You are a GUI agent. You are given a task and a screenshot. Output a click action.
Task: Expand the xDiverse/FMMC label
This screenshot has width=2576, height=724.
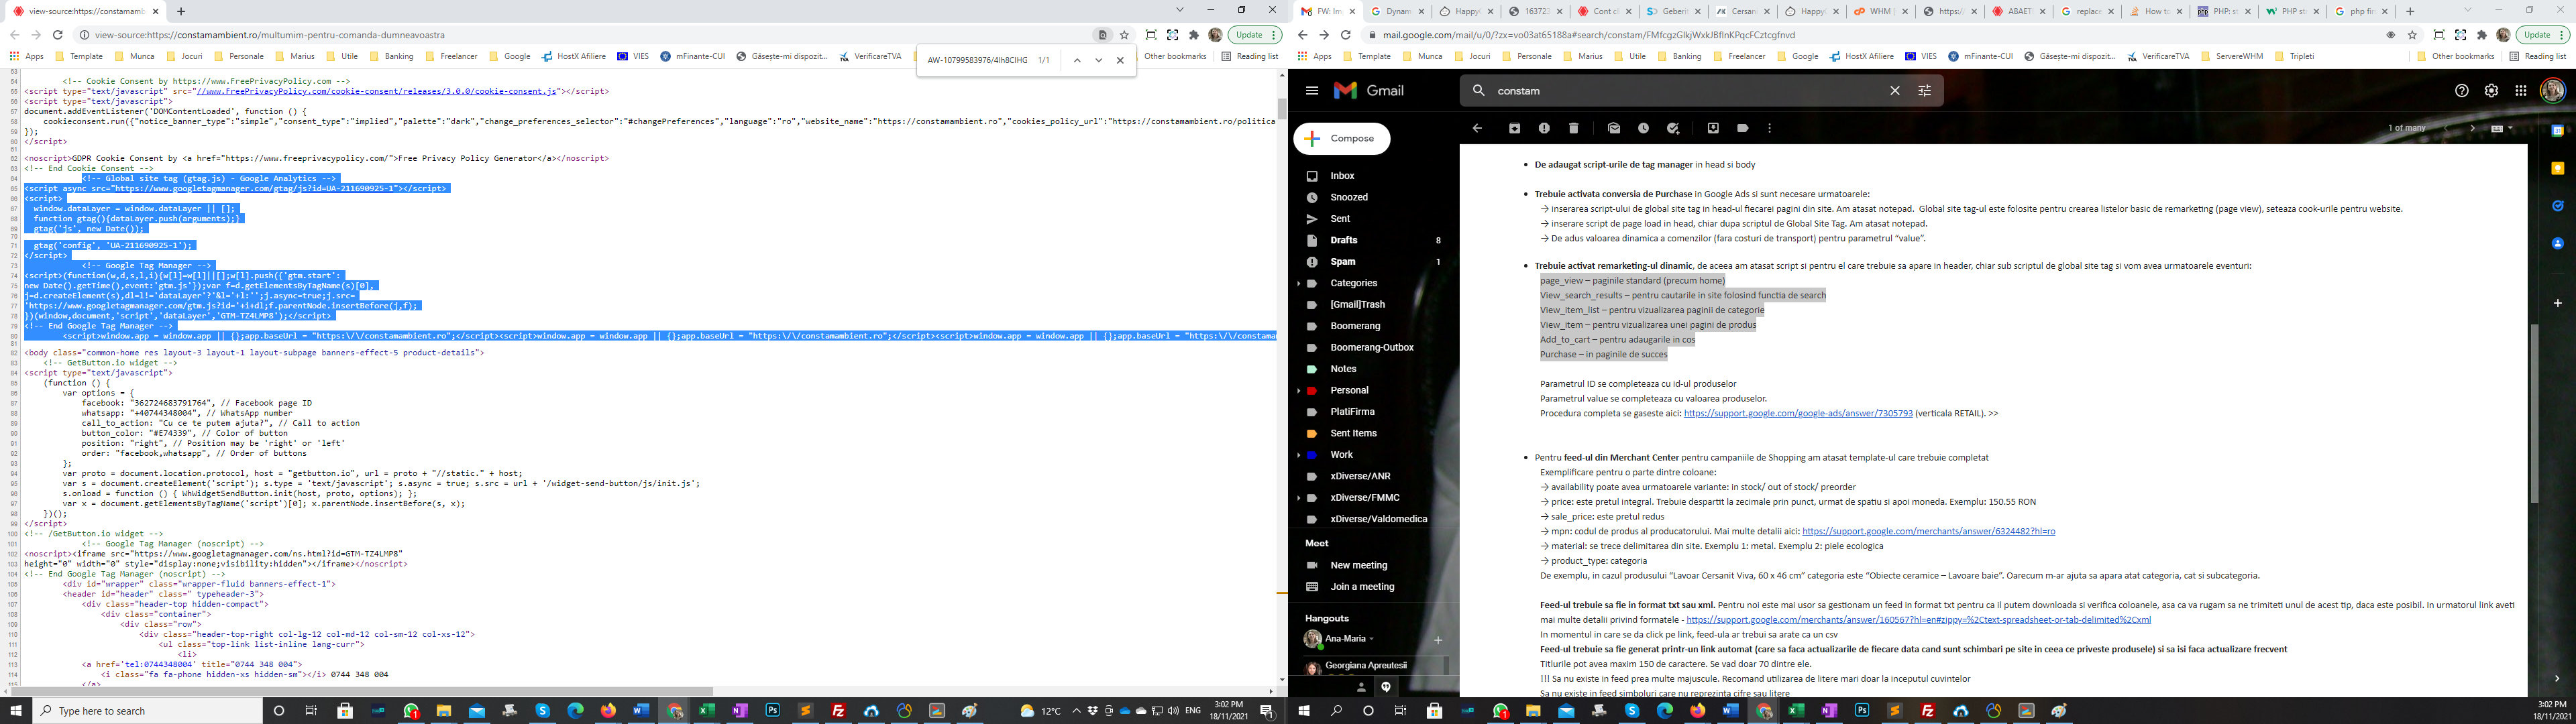(1299, 498)
